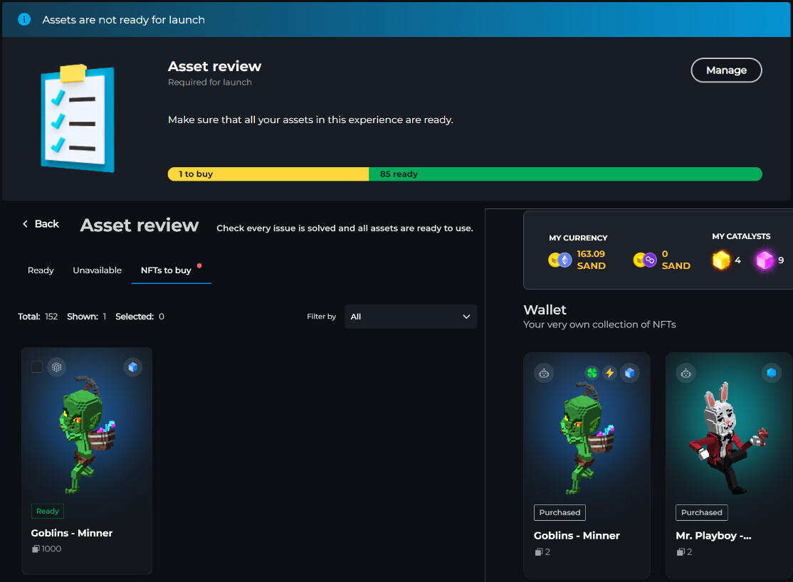
Task: Click the robot icon on the Mr. Playboy card
Action: tap(686, 373)
